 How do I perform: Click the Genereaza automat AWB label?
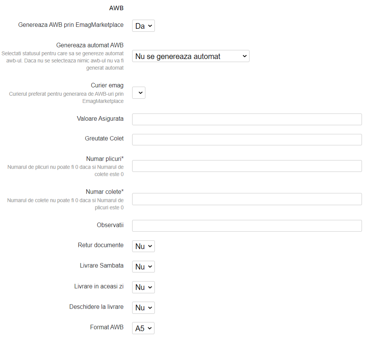click(89, 45)
